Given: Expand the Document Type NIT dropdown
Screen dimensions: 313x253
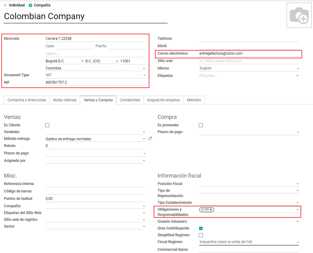Looking at the screenshot, I should [95, 75].
